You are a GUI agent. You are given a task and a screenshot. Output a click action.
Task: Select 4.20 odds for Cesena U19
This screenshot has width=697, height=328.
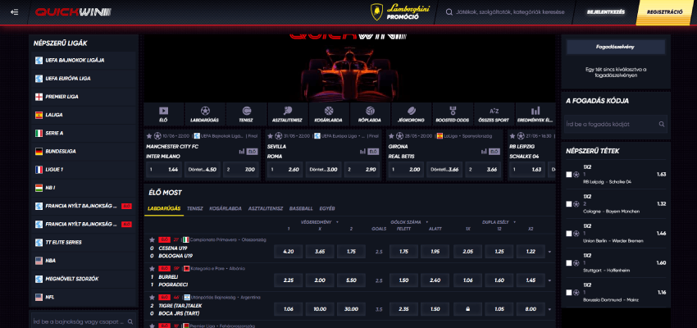[289, 252]
